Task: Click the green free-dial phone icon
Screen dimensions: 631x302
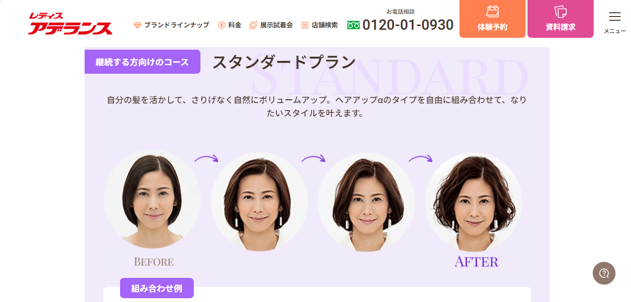Action: (x=354, y=25)
